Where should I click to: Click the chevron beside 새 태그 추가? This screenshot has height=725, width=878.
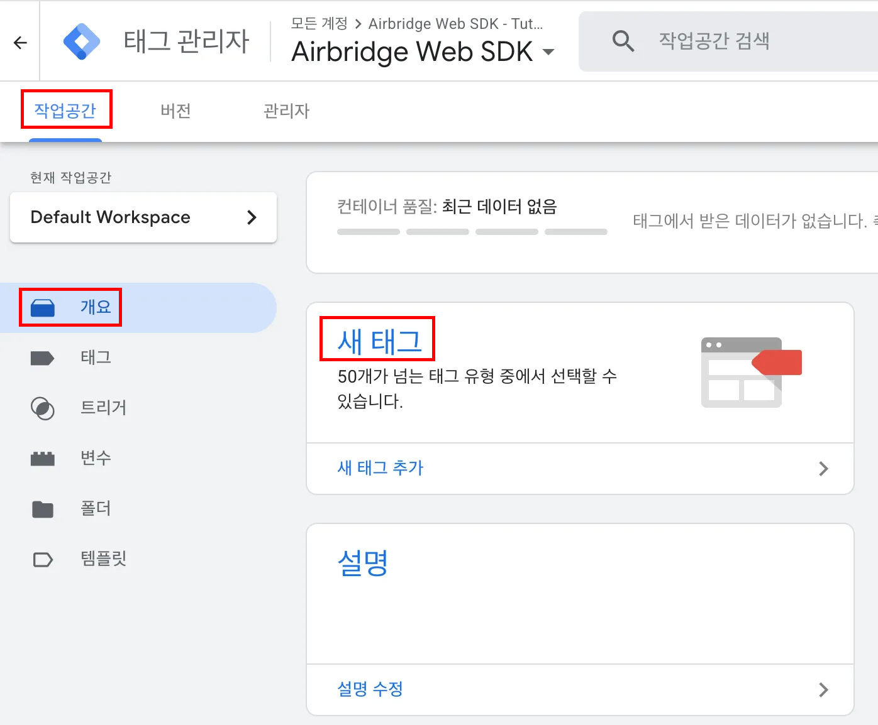click(x=823, y=469)
